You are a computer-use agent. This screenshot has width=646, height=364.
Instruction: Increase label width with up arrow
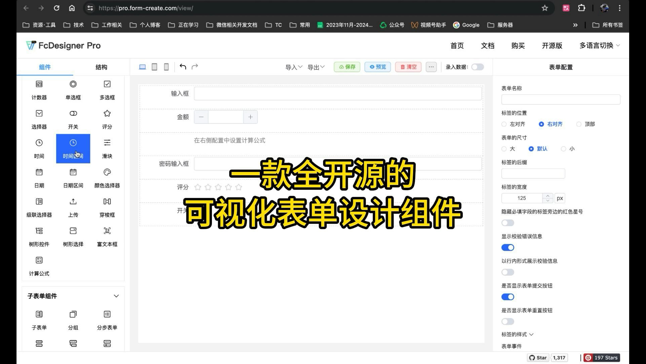click(x=548, y=196)
